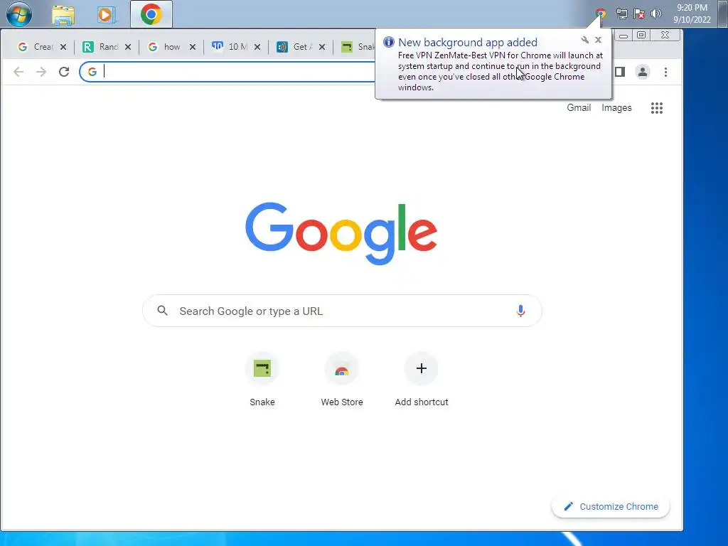
Task: Close the '10 M' tab
Action: pos(257,47)
